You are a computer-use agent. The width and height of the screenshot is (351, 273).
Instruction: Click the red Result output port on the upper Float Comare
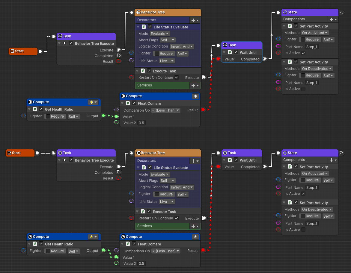pyautogui.click(x=204, y=110)
